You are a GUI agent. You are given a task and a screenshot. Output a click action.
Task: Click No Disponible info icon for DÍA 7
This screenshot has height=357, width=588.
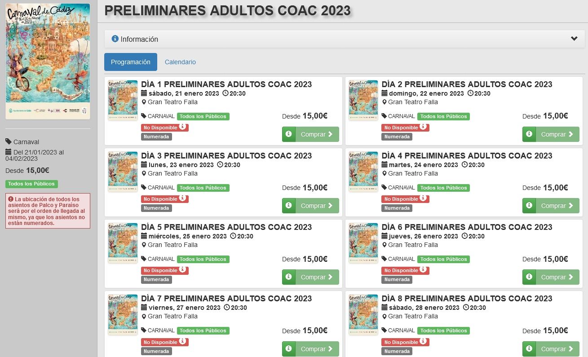click(183, 341)
